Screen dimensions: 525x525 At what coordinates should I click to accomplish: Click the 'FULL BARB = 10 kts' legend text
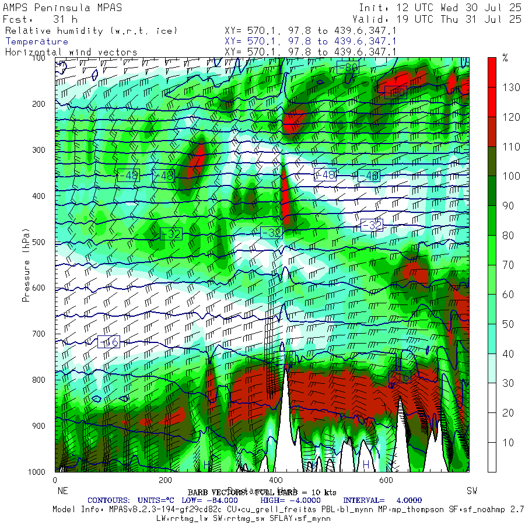click(296, 492)
